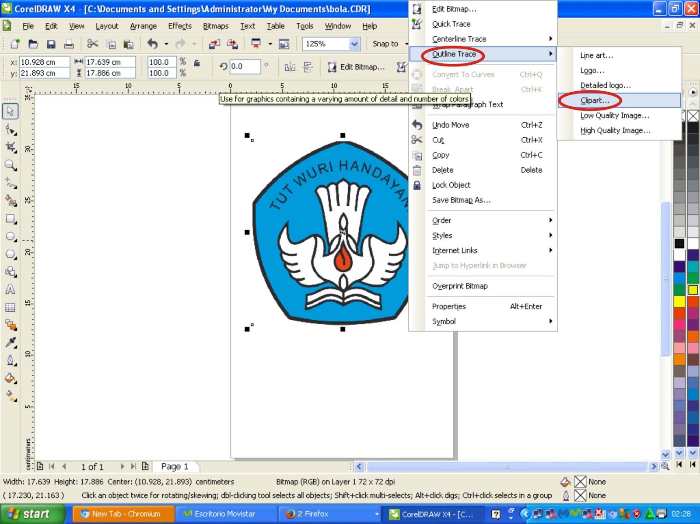Image resolution: width=700 pixels, height=524 pixels.
Task: Open Properties from context menu
Action: coord(483,306)
